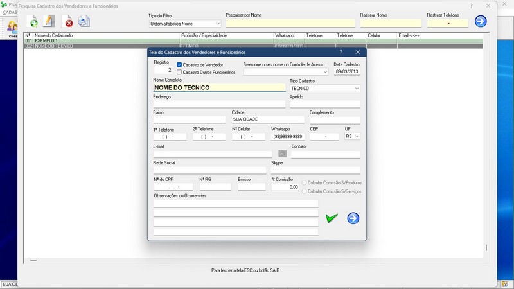514x289 pixels.
Task: Click the 1º Telefone field
Action: coord(170,136)
